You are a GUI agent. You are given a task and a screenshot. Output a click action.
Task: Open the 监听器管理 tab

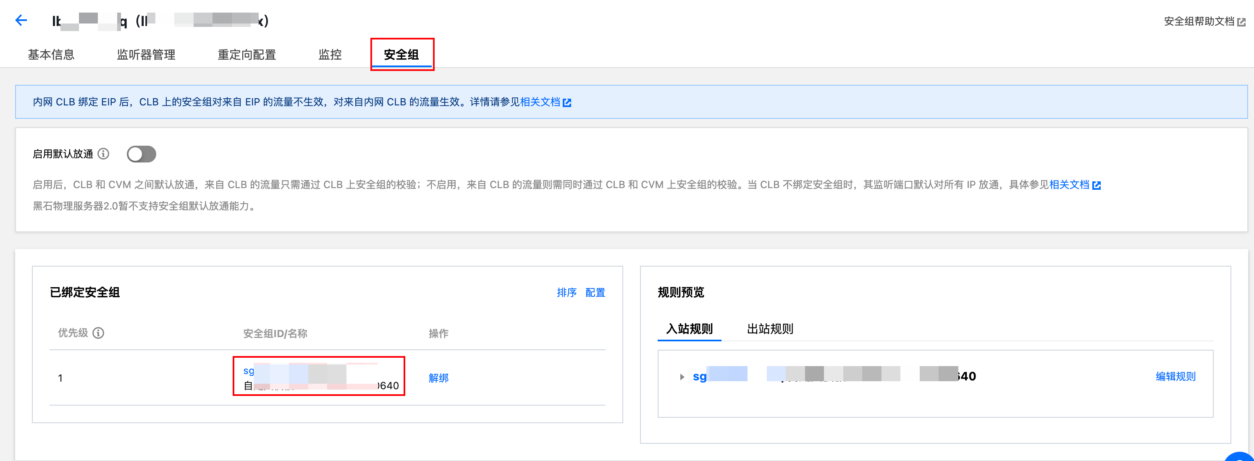(x=146, y=55)
